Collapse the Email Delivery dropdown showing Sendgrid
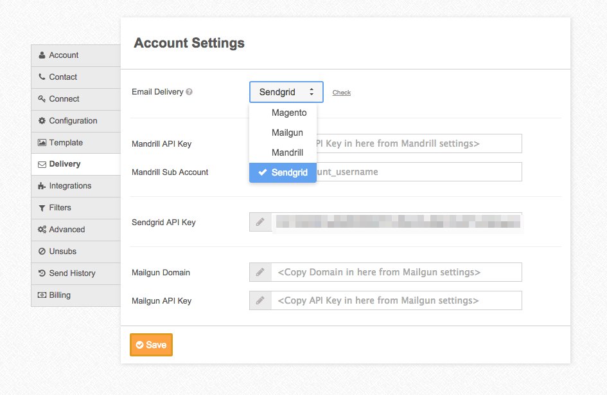This screenshot has width=607, height=395. click(x=286, y=92)
